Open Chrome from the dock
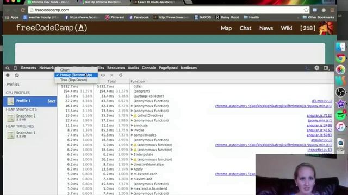Image resolution: width=348 pixels, height=195 pixels. coord(340,58)
